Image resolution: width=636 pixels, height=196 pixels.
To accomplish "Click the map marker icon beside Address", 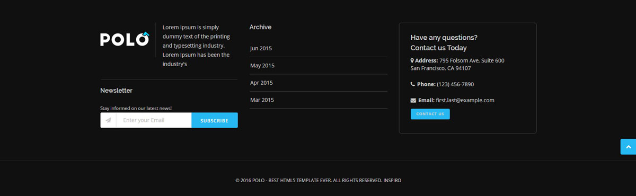I will point(412,60).
